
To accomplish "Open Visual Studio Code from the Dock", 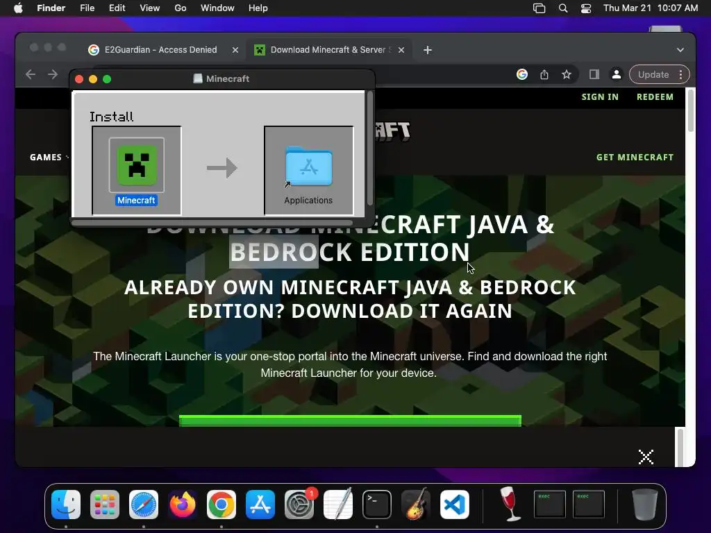I will [x=455, y=505].
